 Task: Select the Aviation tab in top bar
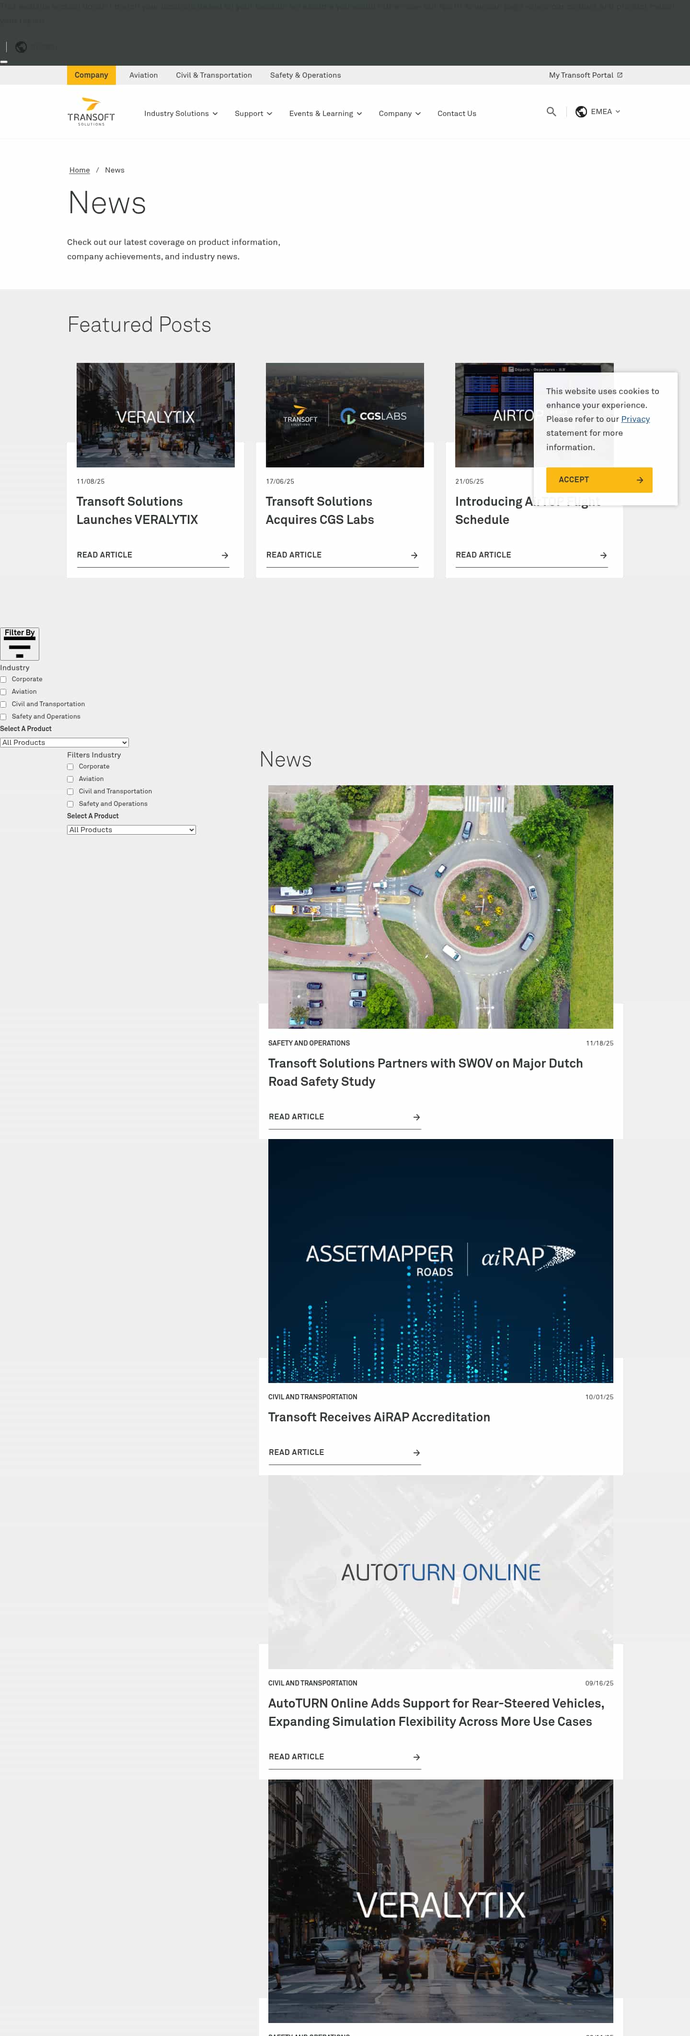(x=144, y=75)
